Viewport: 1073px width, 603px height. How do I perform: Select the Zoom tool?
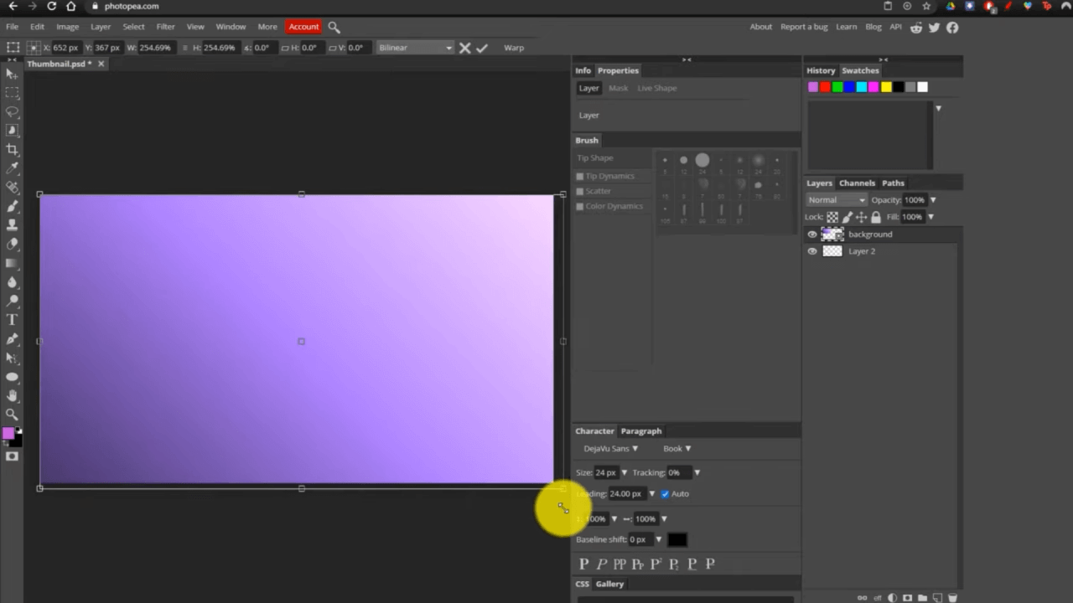pos(13,415)
